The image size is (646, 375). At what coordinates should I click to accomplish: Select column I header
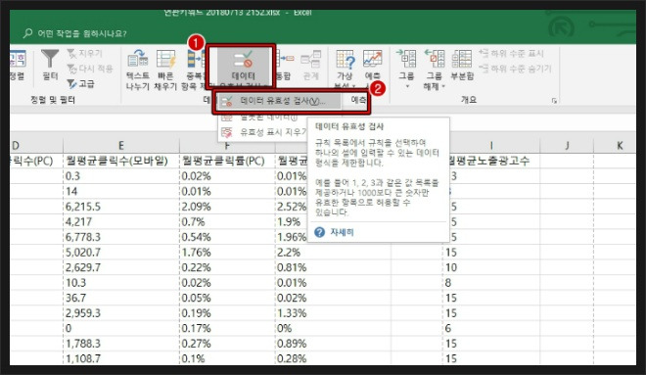492,146
